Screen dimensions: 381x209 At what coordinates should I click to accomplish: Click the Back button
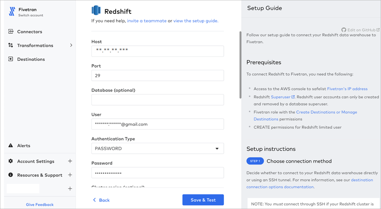point(101,200)
